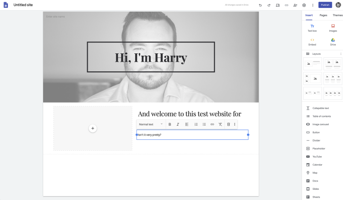Apply numbered list formatting
The height and width of the screenshot is (200, 343).
196,124
